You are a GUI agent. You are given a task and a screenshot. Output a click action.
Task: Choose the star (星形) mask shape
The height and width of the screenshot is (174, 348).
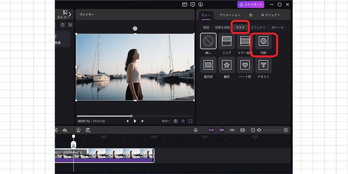(227, 65)
